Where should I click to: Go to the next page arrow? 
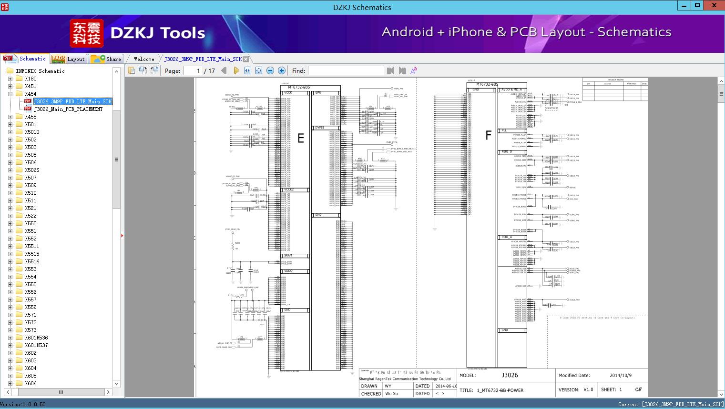236,70
